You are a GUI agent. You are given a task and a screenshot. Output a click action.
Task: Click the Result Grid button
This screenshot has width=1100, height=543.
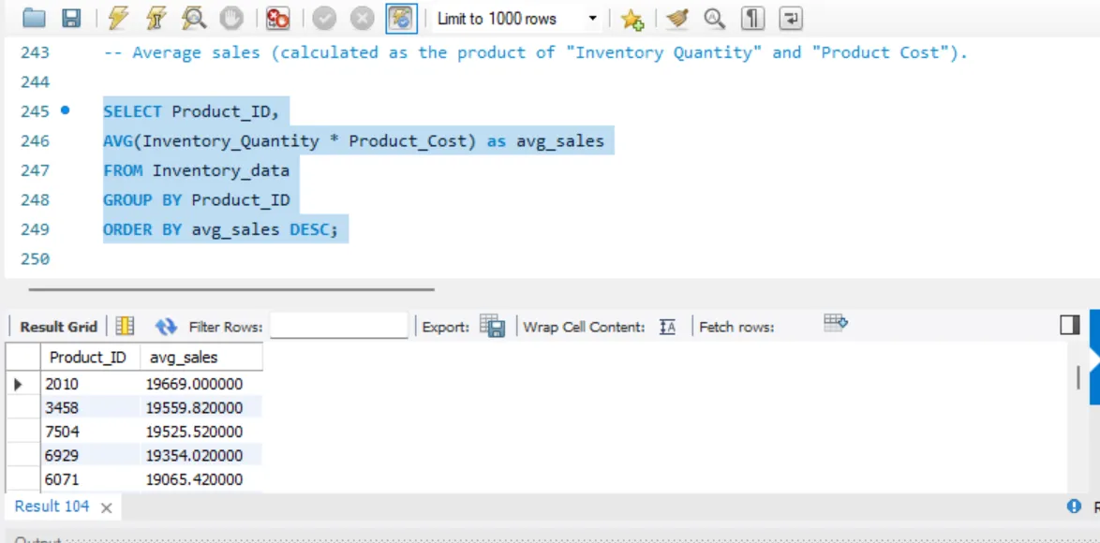pyautogui.click(x=58, y=327)
